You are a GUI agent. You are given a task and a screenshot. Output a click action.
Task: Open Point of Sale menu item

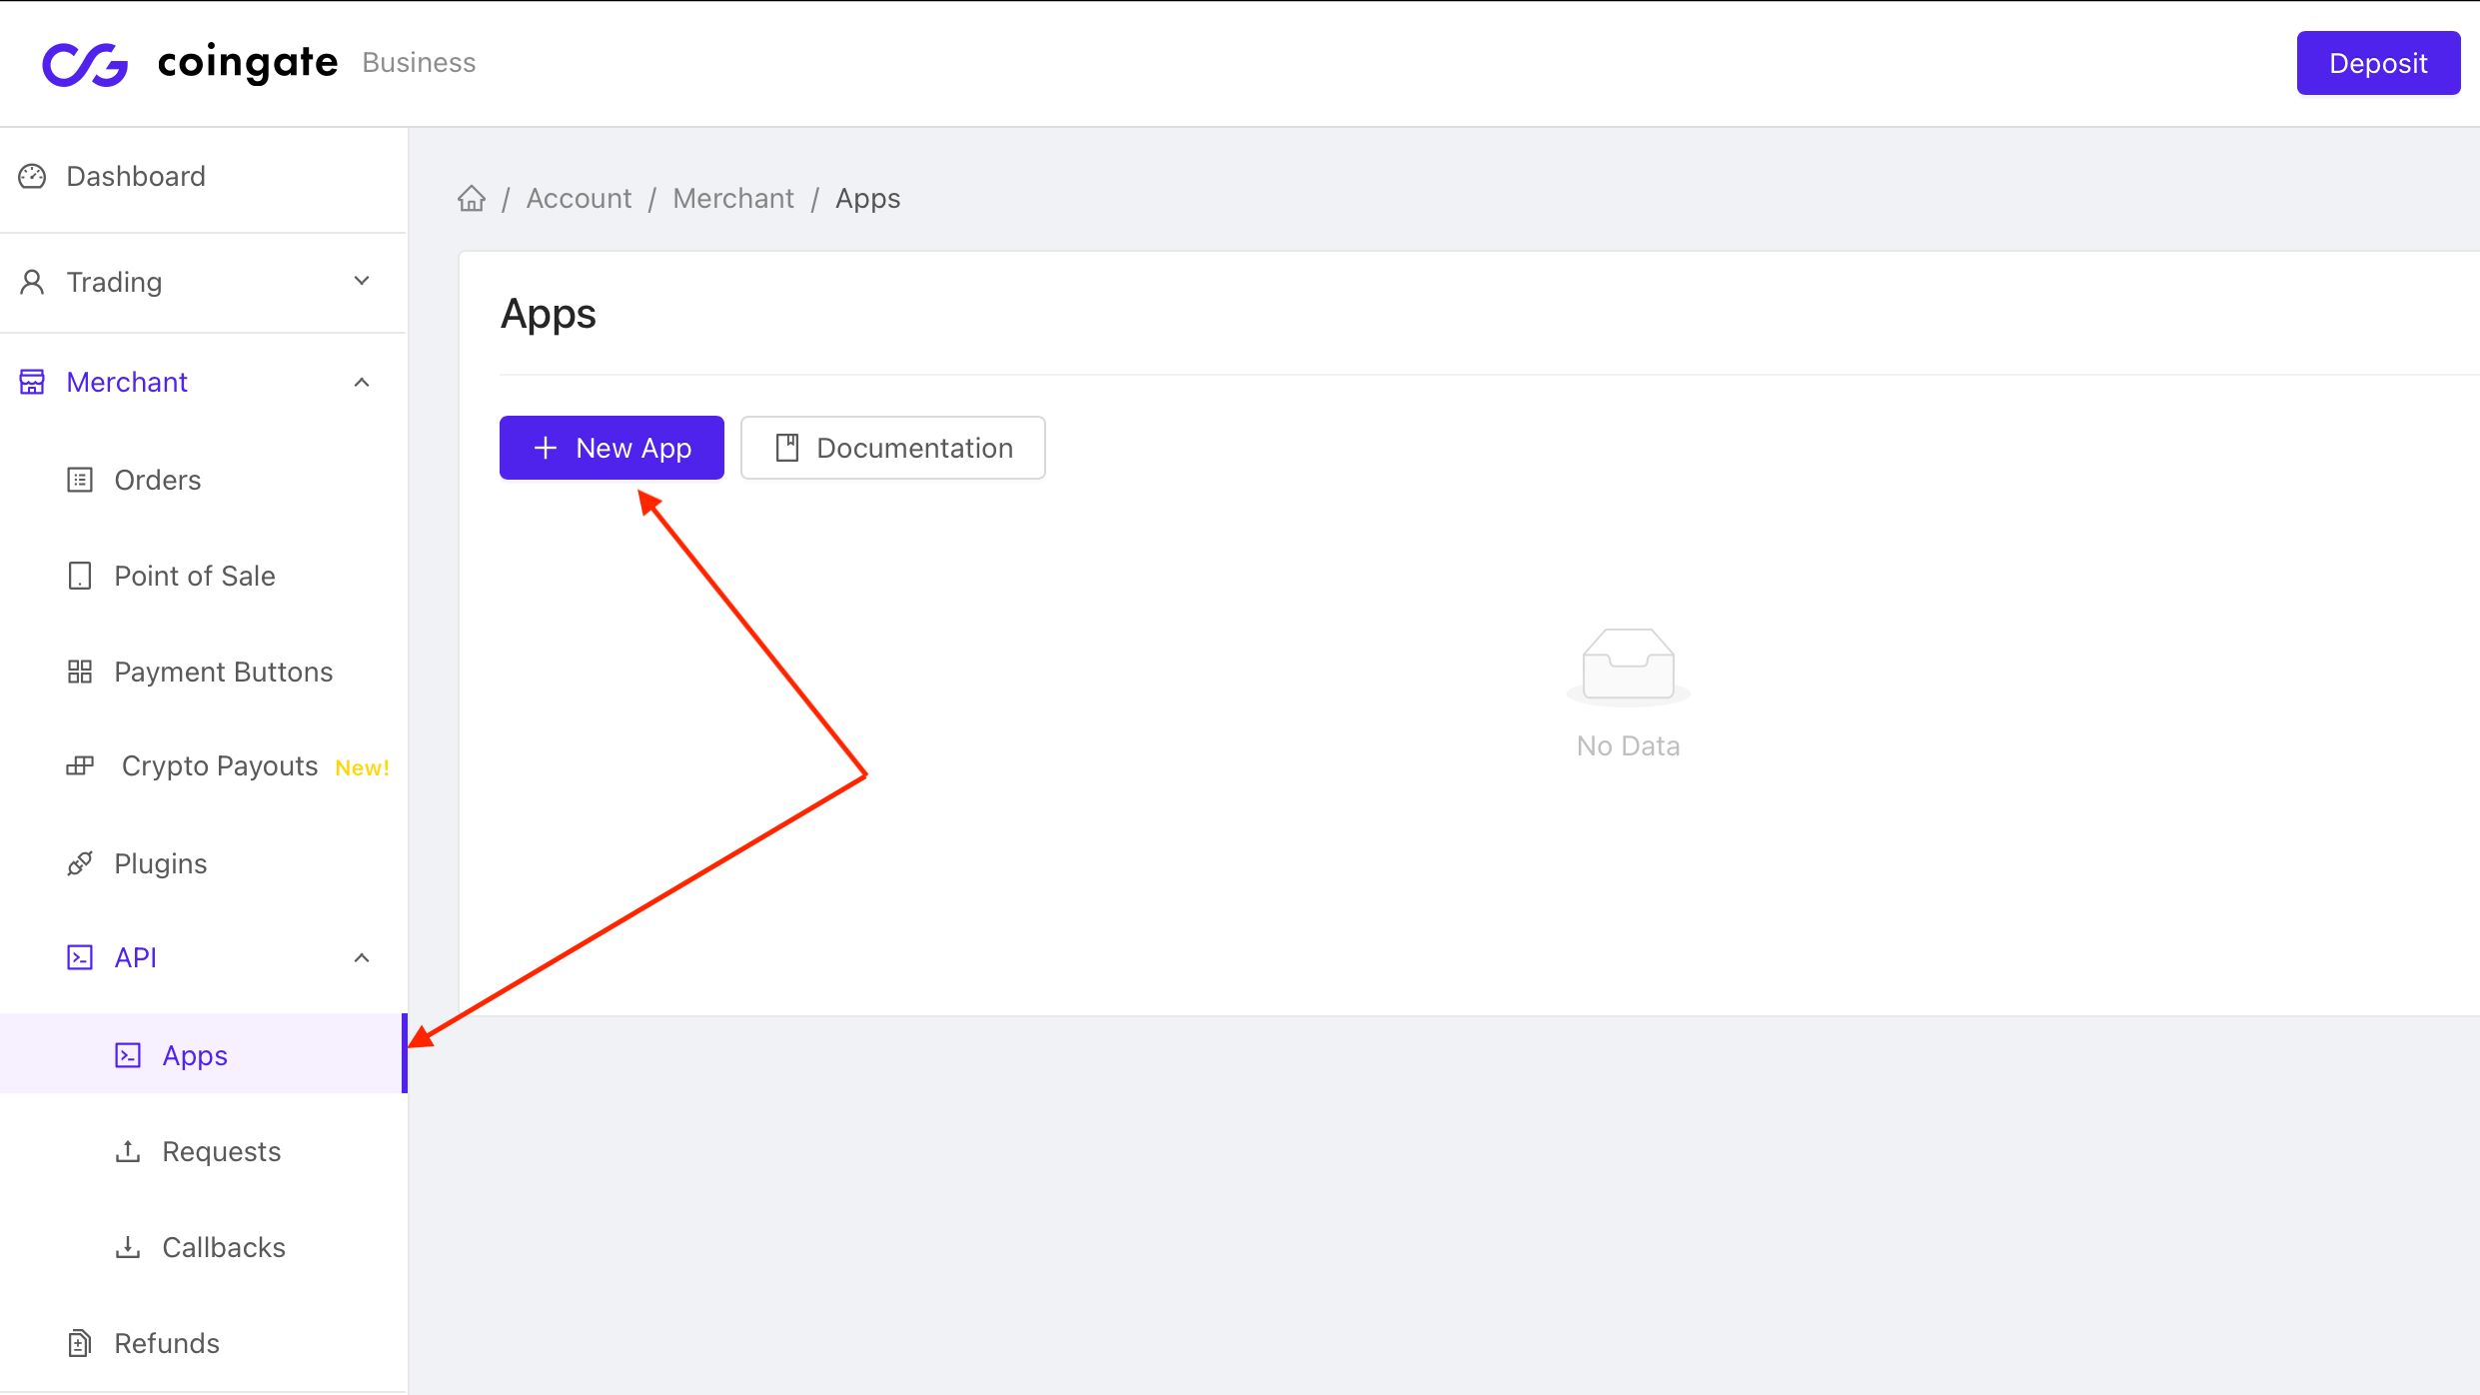click(x=204, y=576)
